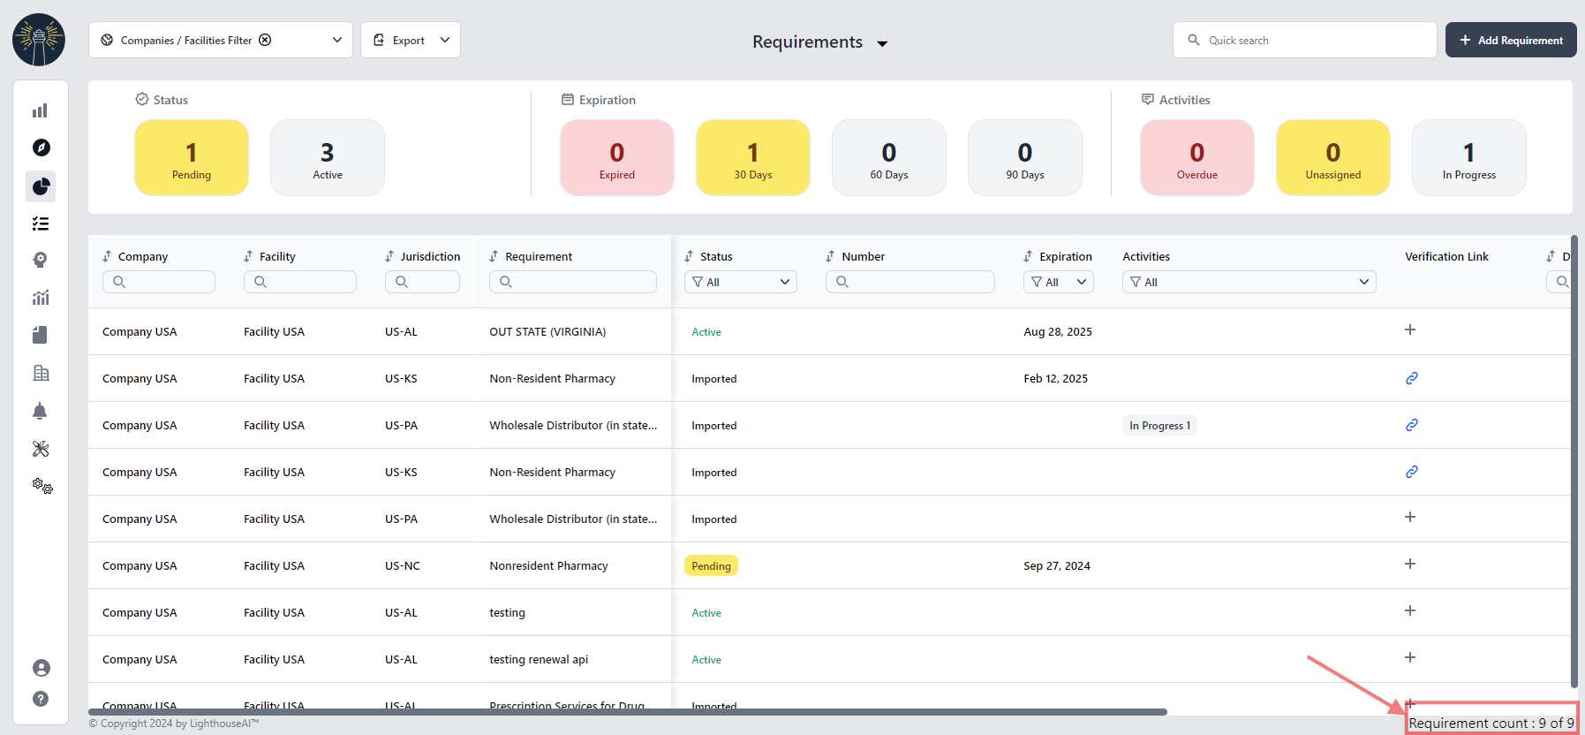
Task: Open the Status filter dropdown
Action: [740, 282]
